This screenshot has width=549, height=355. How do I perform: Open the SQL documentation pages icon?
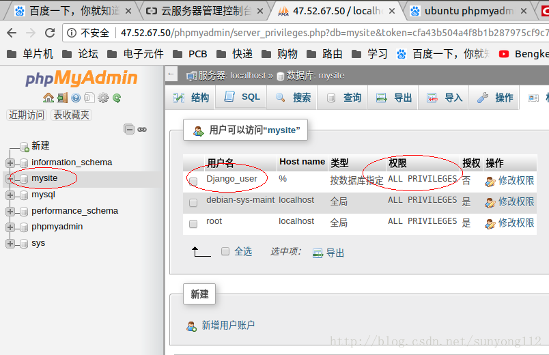(89, 98)
